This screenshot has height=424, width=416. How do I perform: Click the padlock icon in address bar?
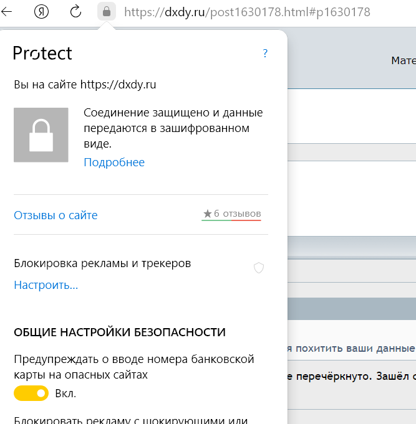[x=107, y=11]
